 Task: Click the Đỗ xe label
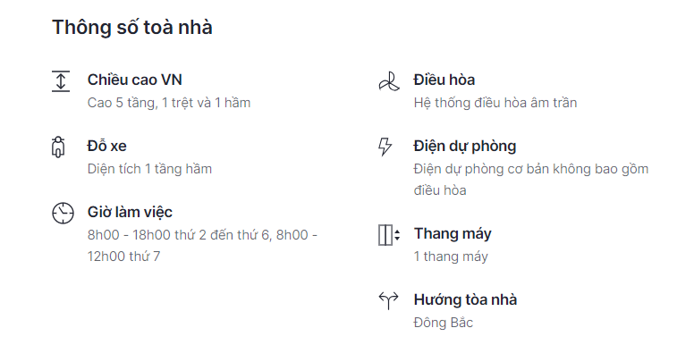point(106,146)
